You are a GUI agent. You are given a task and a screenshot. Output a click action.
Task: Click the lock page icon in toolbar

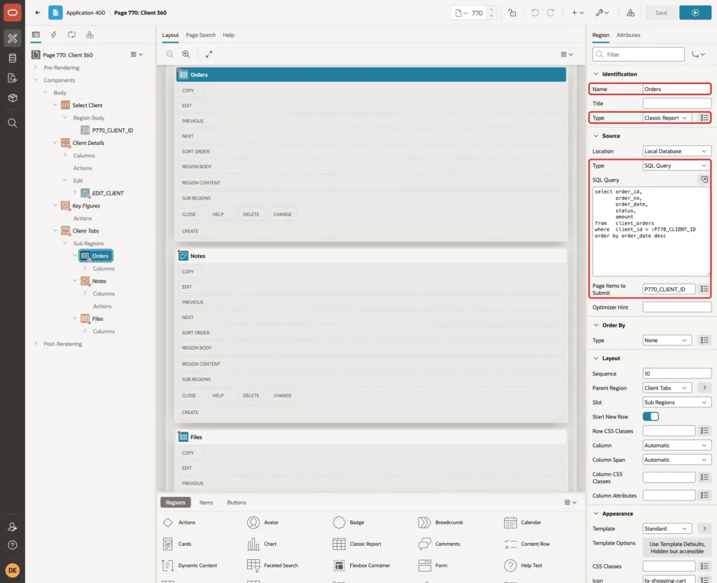(x=512, y=13)
